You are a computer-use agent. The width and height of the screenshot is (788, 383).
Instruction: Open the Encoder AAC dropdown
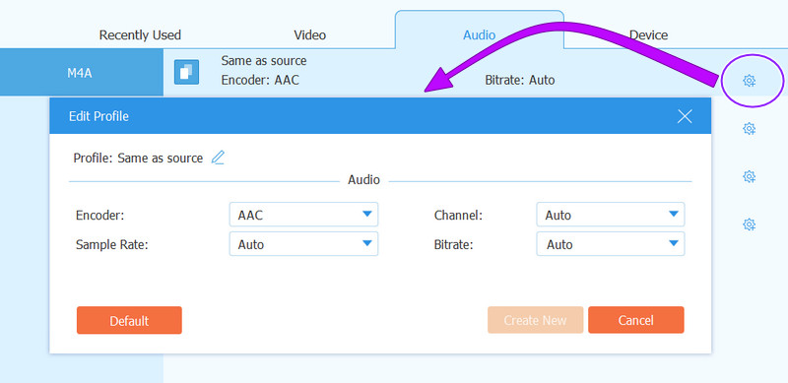pos(303,215)
